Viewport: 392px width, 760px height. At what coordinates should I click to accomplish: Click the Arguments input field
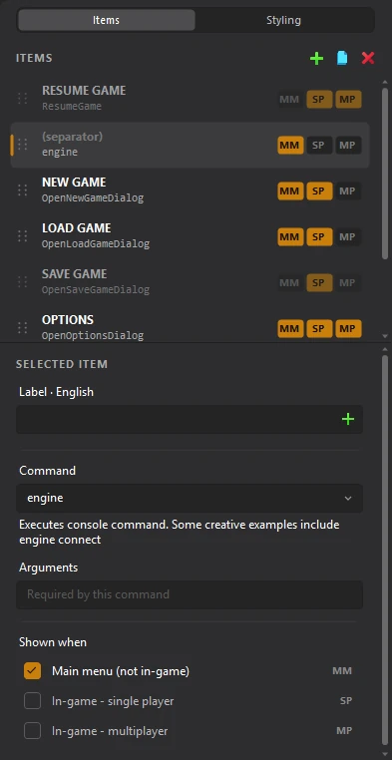pos(190,594)
